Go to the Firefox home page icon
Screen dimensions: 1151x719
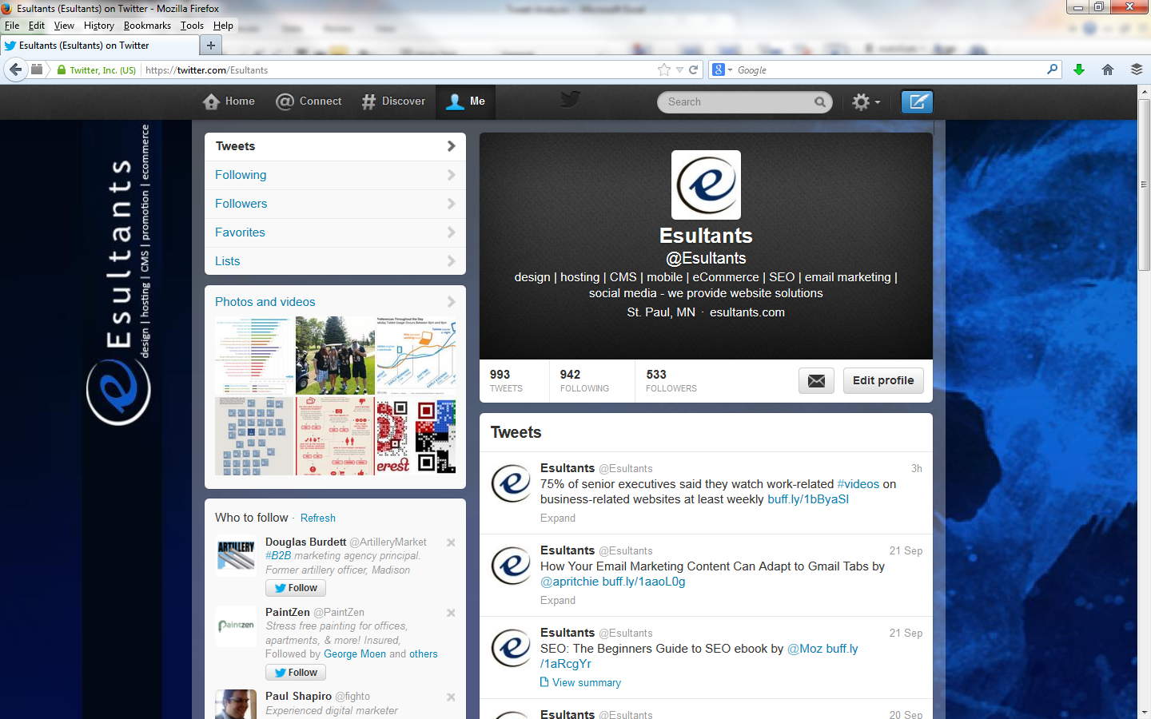pyautogui.click(x=1108, y=70)
